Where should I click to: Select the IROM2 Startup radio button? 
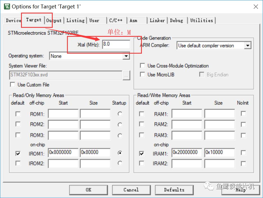pos(120,163)
